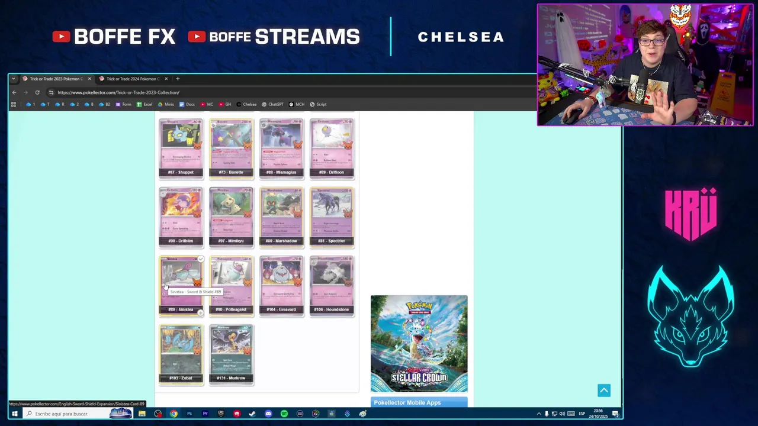This screenshot has height=426, width=758.
Task: Open Epic Games from the taskbar
Action: pos(221,414)
